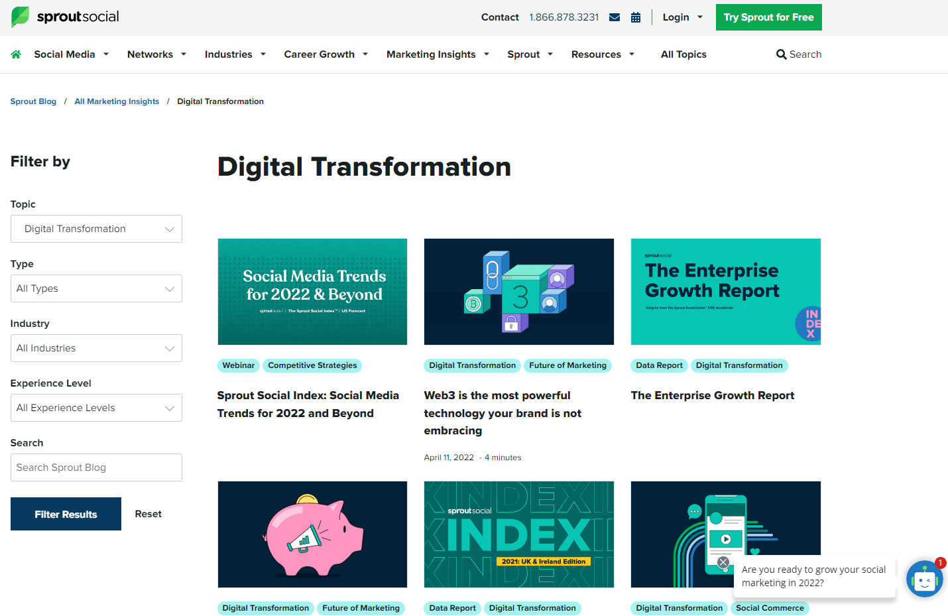Click Digital Transformation tag under Web3 article

point(473,365)
